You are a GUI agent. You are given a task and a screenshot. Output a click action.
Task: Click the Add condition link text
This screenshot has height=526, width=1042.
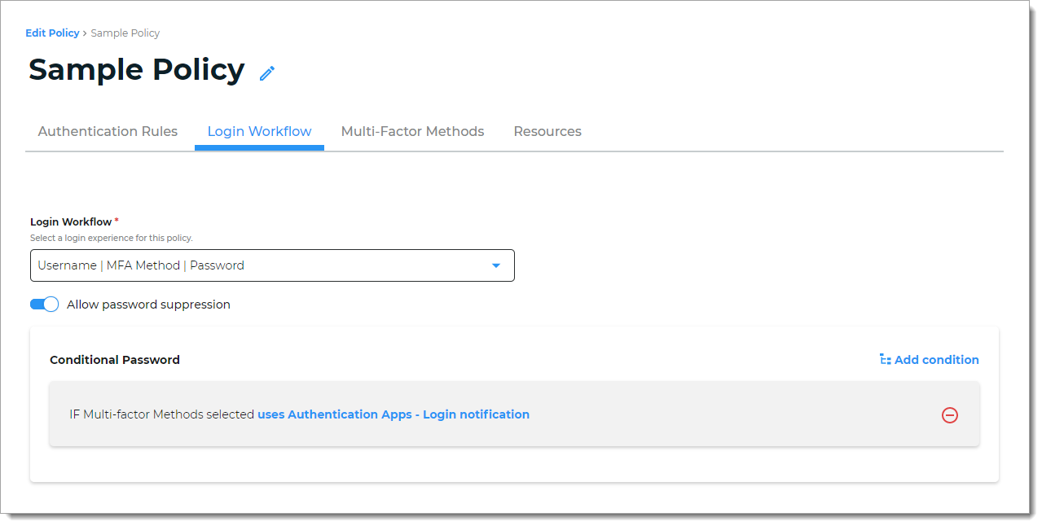(x=936, y=360)
